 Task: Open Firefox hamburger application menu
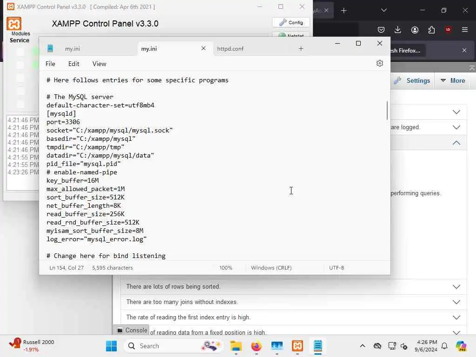tap(464, 30)
